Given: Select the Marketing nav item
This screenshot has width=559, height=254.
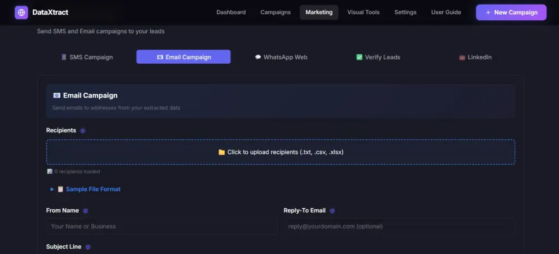Looking at the screenshot, I should (x=319, y=13).
